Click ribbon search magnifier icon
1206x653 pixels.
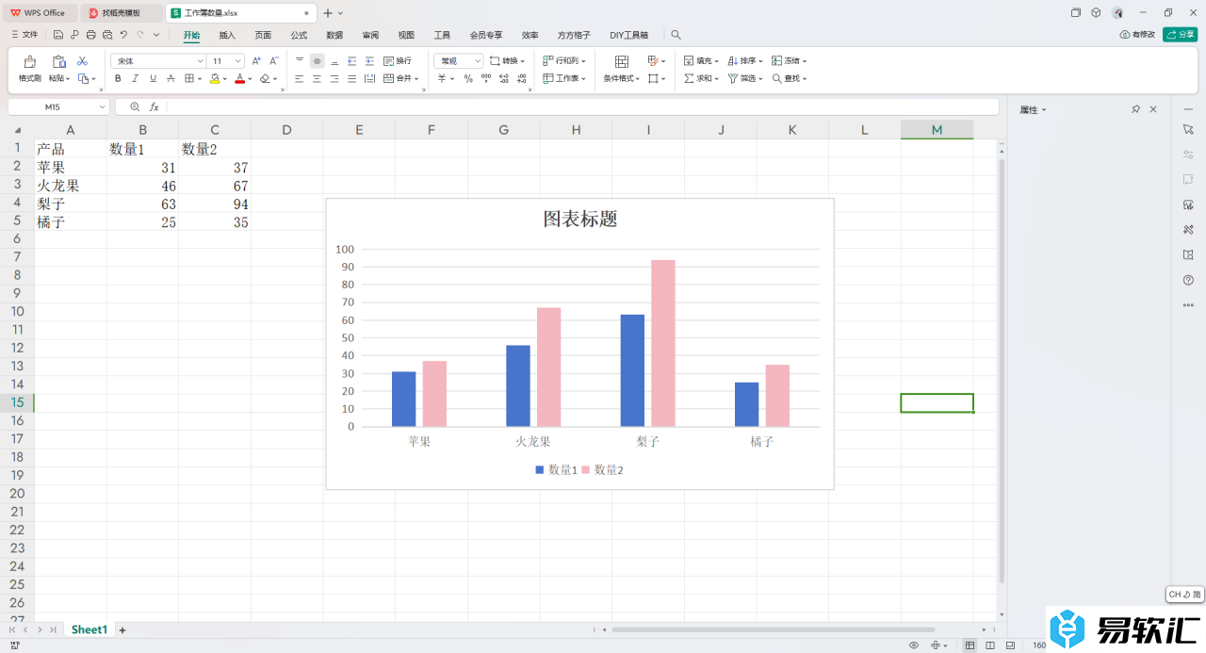tap(676, 35)
